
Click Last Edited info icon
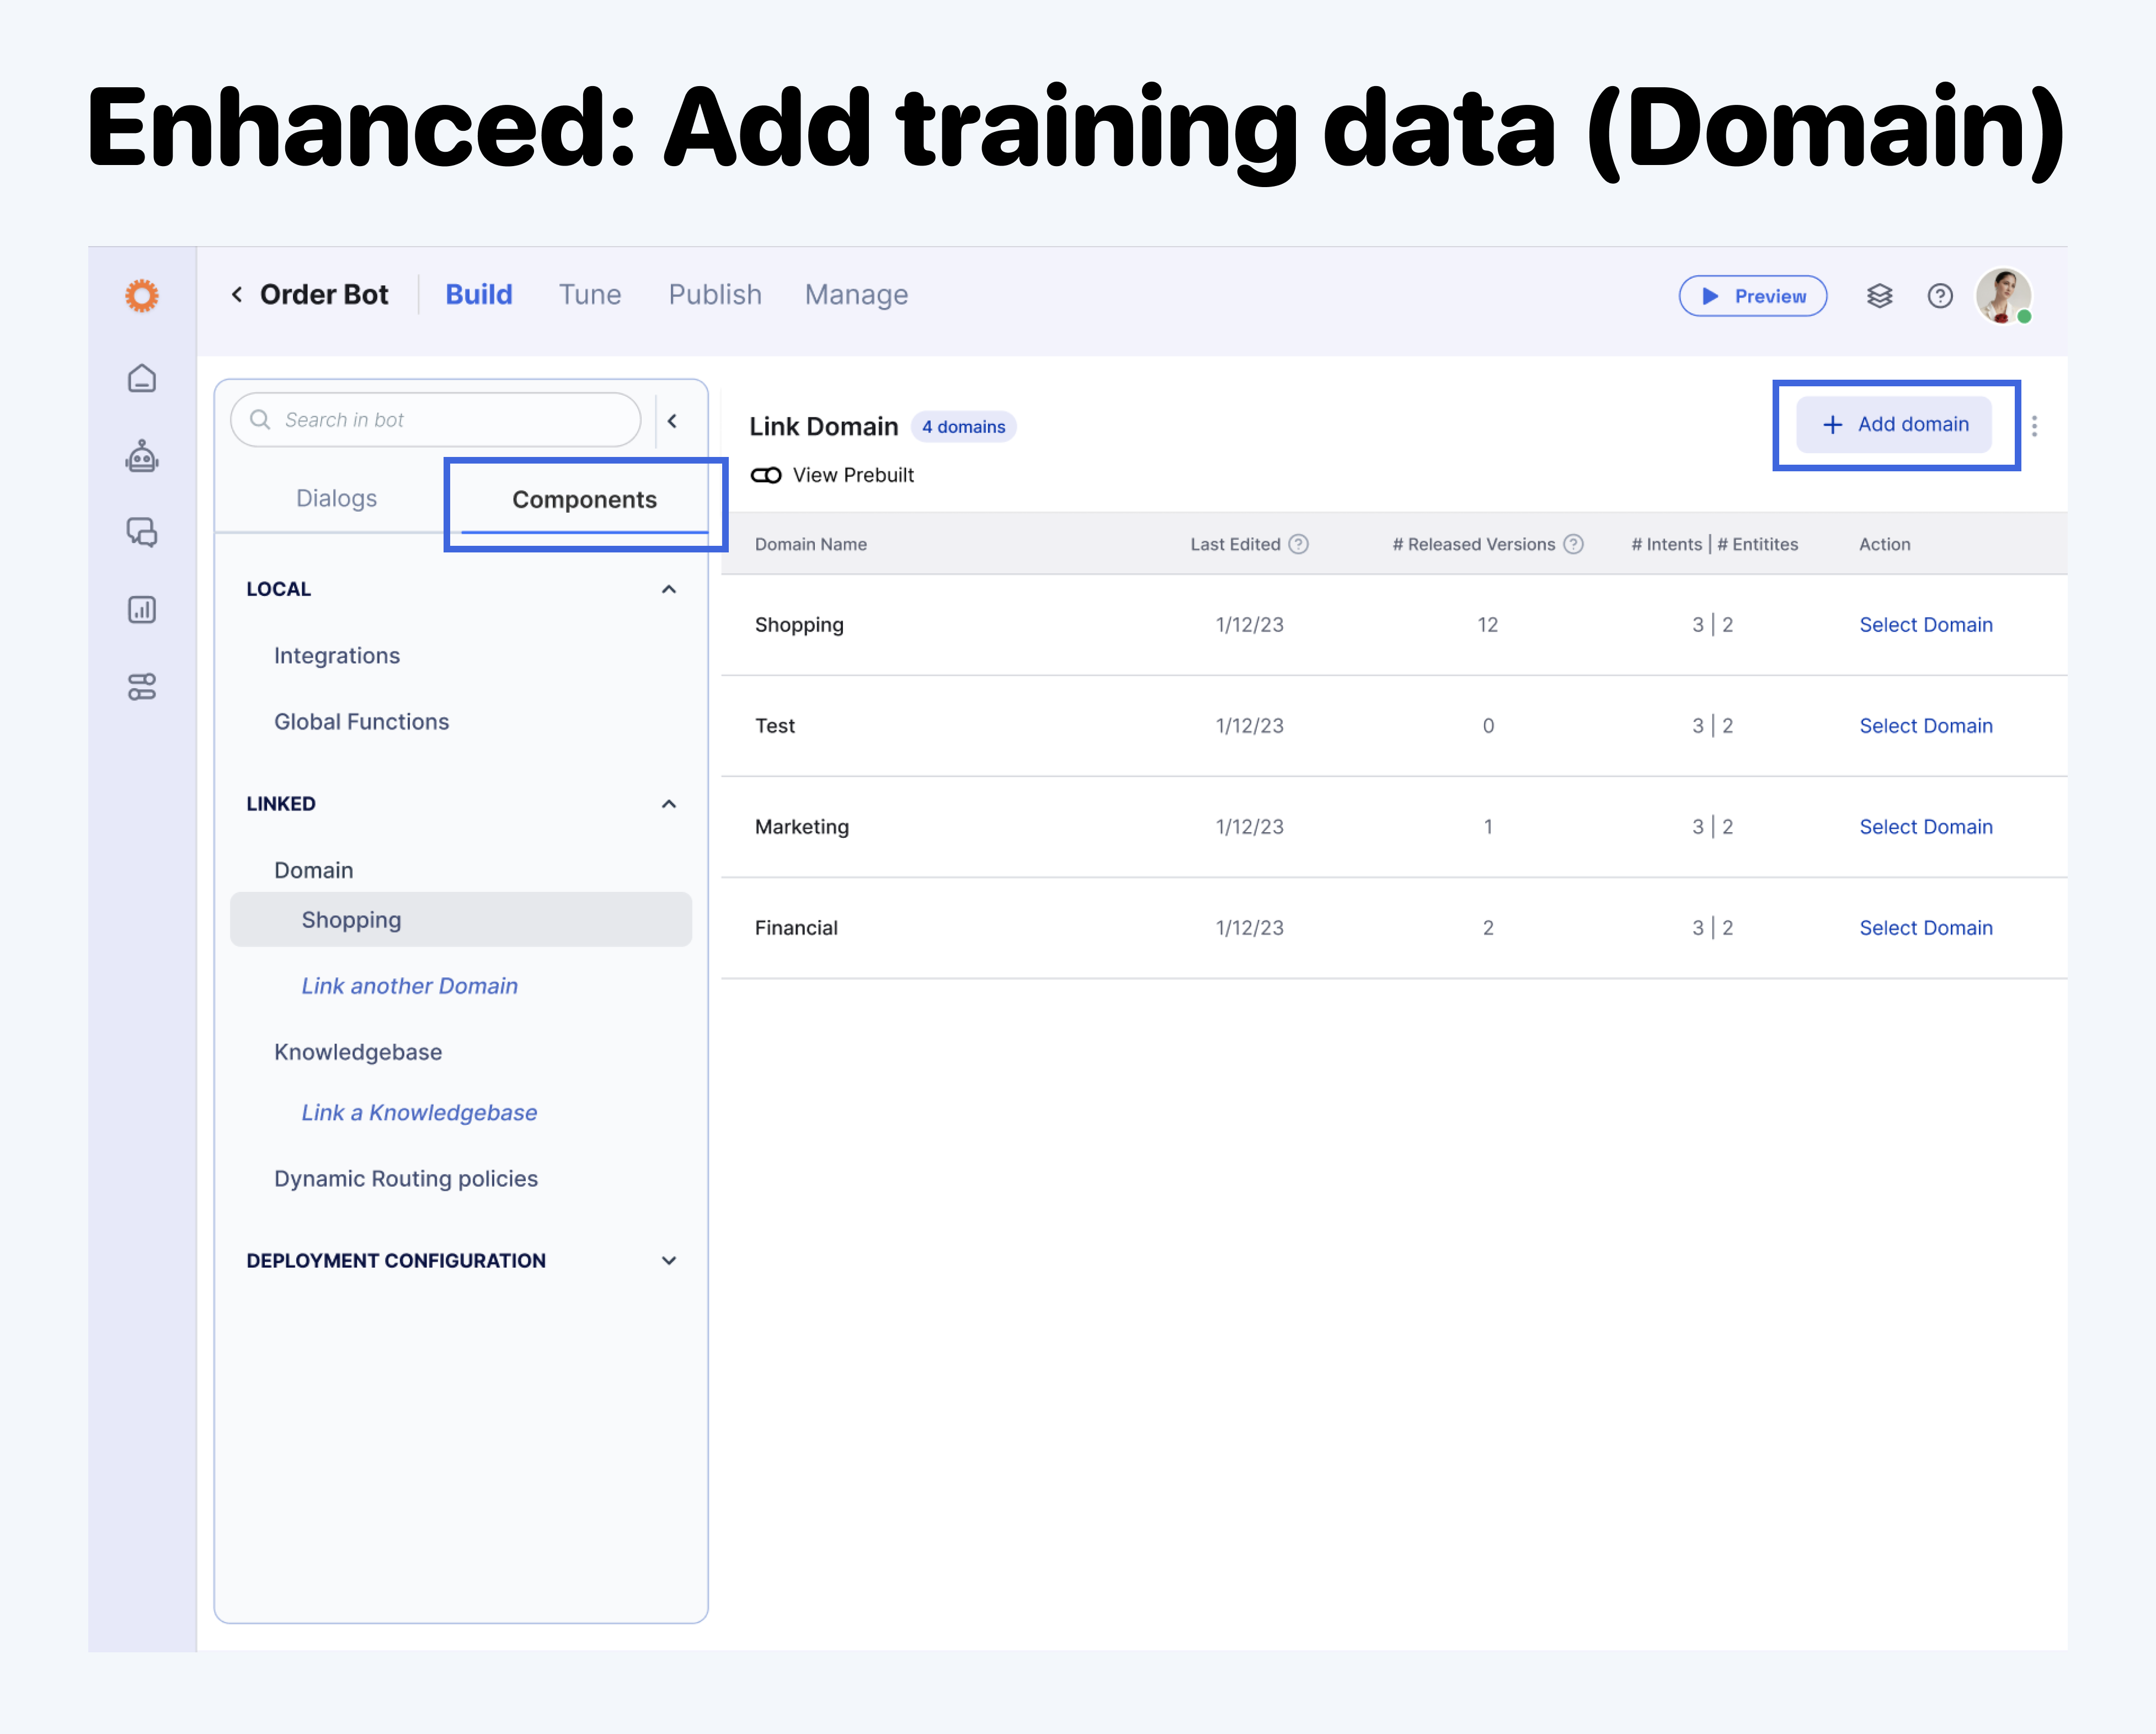[1299, 544]
